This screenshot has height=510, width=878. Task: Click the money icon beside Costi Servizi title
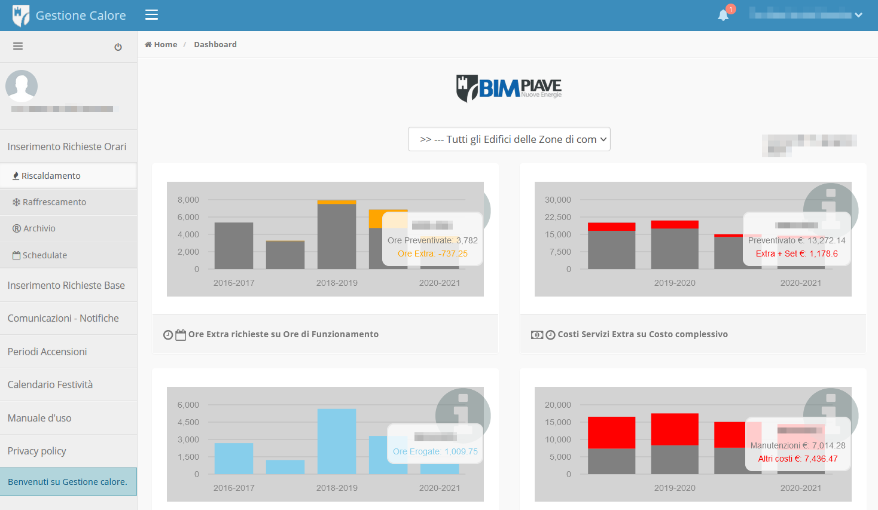pos(537,335)
